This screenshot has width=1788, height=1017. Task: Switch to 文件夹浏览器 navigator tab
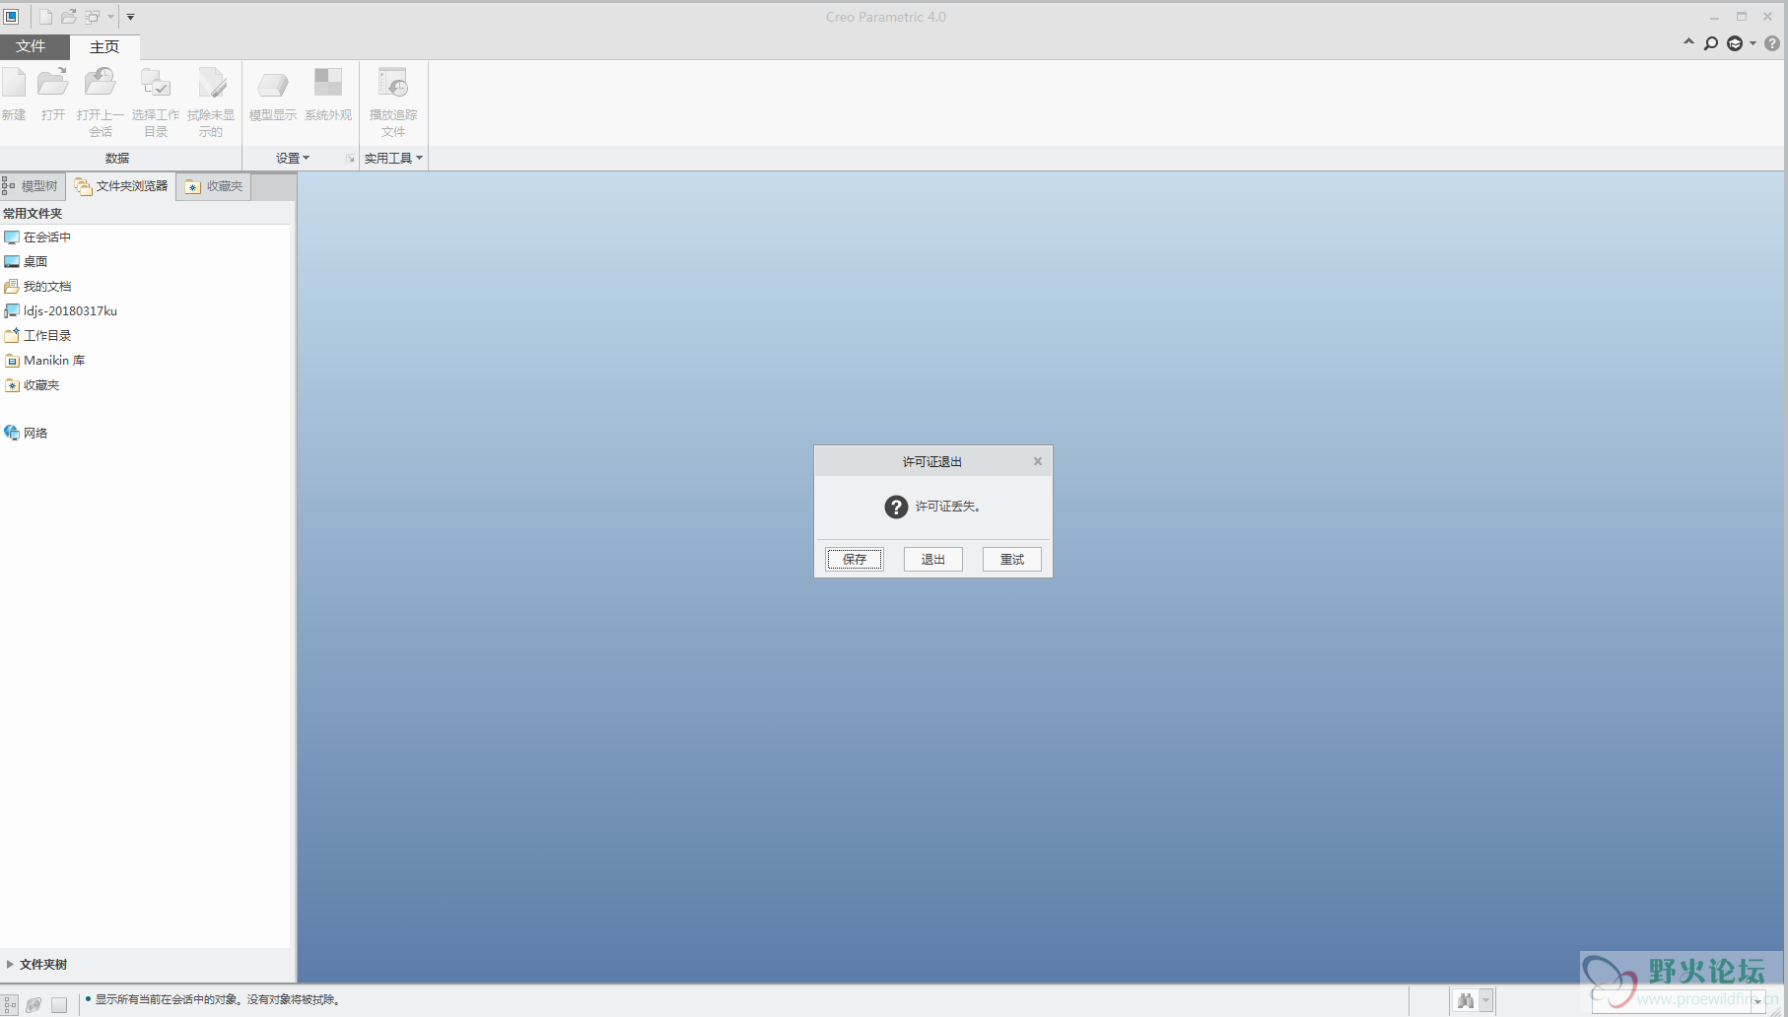tap(121, 186)
